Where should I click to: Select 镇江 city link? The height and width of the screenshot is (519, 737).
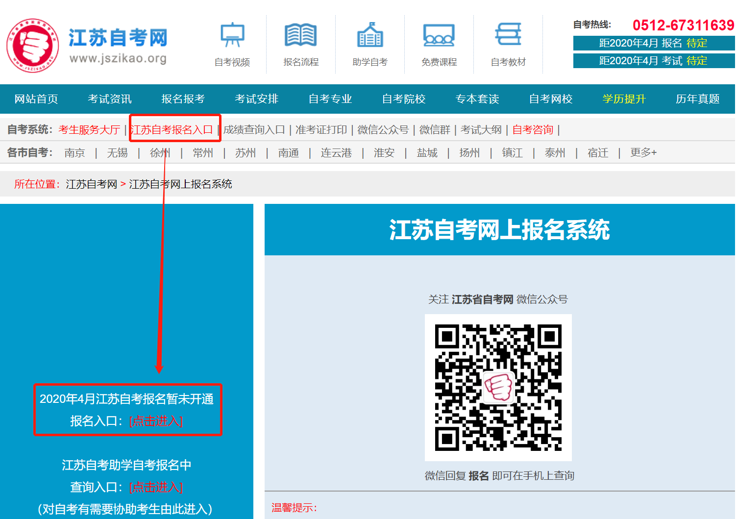coord(513,153)
